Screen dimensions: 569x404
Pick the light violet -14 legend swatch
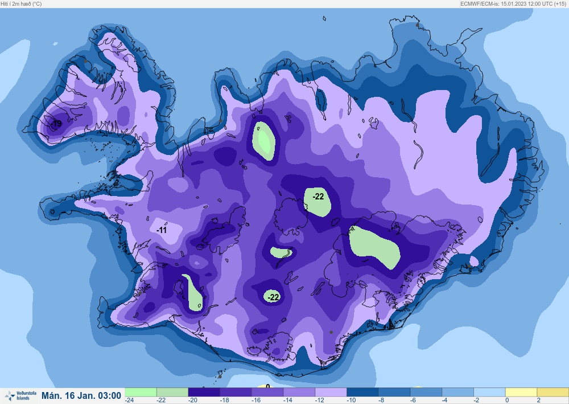[x=299, y=392]
